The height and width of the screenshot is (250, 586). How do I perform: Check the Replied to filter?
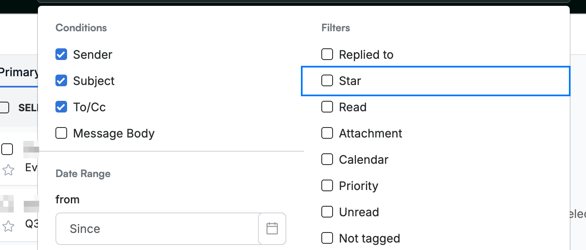pos(327,55)
